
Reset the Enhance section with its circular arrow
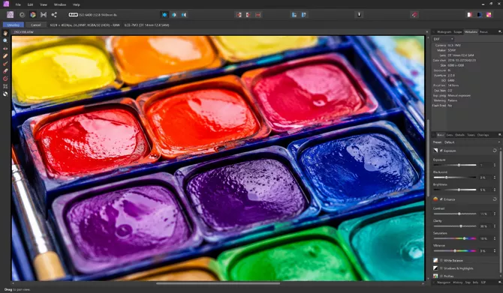point(495,199)
